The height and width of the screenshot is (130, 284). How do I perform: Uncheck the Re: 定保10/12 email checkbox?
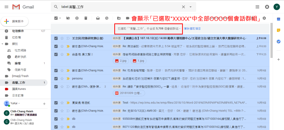click(x=56, y=111)
